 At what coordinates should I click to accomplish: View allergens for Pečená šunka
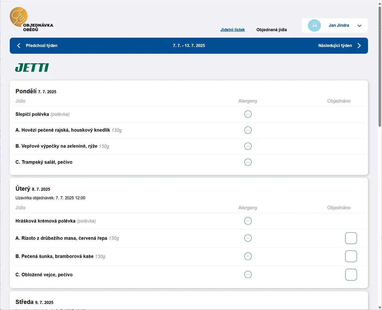coord(248,256)
